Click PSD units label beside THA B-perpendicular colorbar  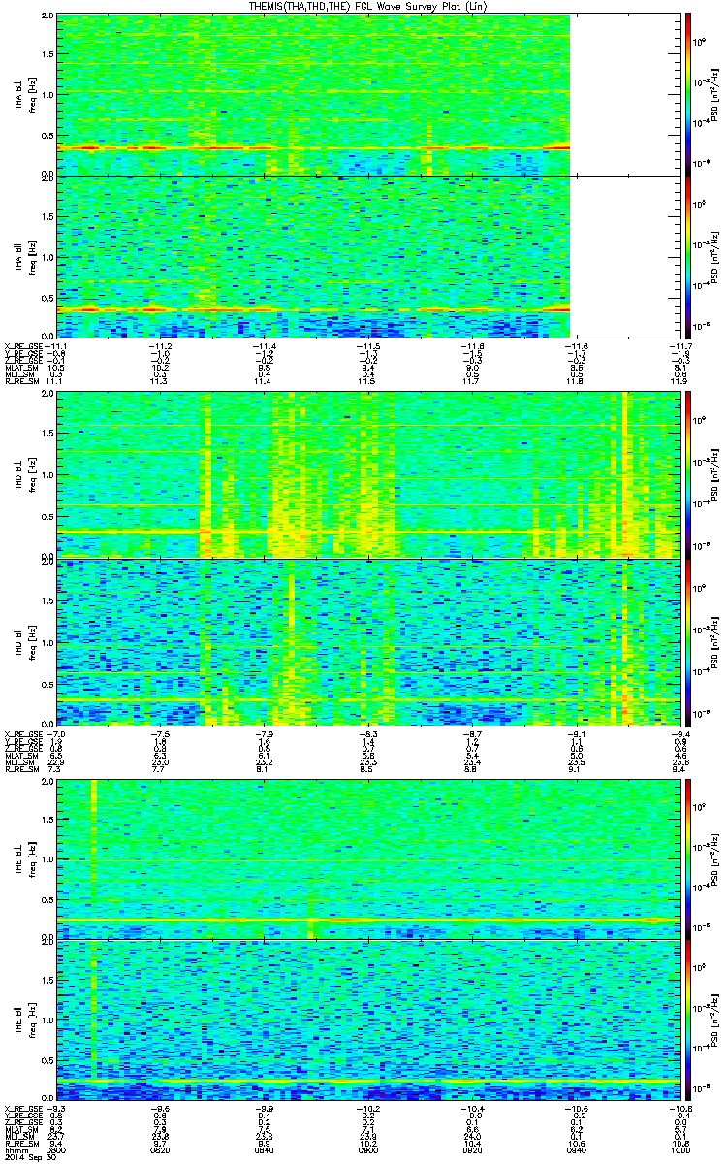(x=714, y=93)
